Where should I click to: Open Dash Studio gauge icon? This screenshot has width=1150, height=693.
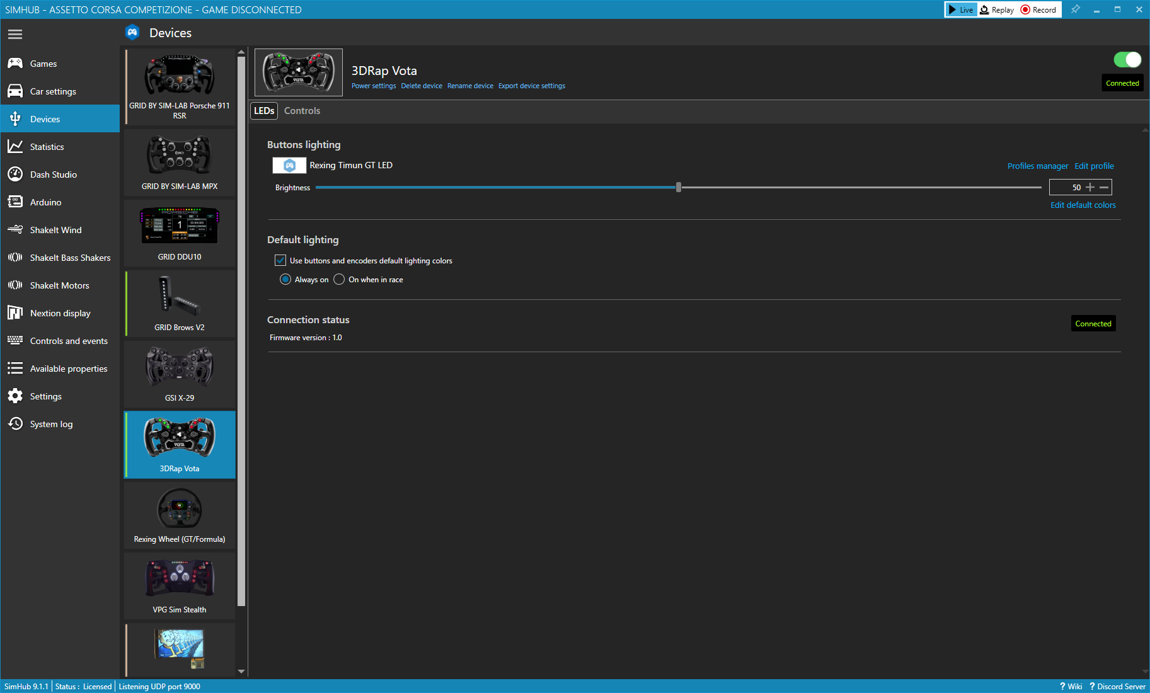(x=15, y=175)
